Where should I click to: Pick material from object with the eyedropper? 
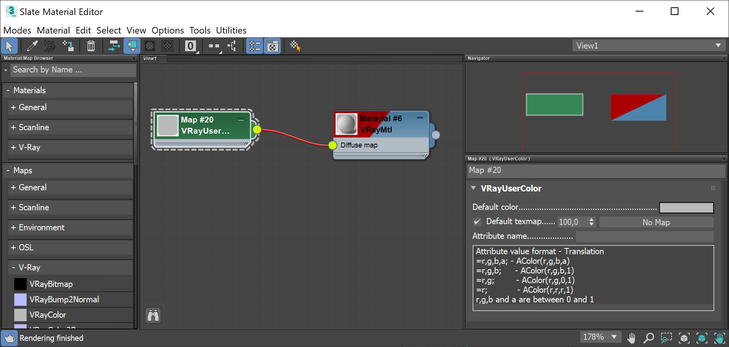pyautogui.click(x=32, y=46)
